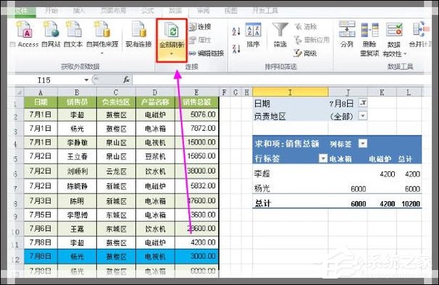Open the 列标签 dropdown in pivot table
The width and height of the screenshot is (439, 285).
(363, 143)
